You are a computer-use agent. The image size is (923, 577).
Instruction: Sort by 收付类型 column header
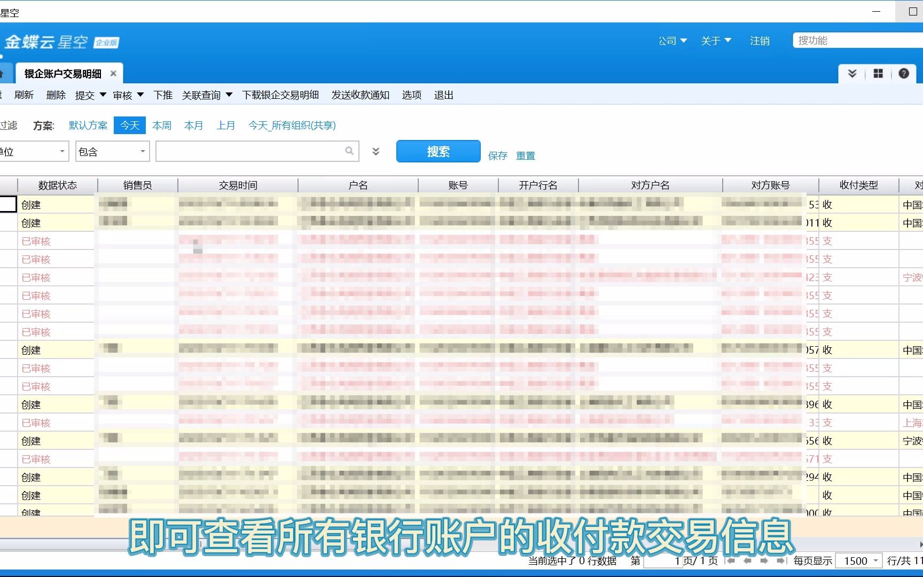pos(859,185)
